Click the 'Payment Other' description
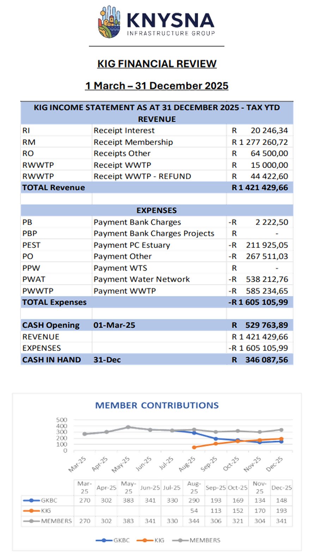 point(123,256)
